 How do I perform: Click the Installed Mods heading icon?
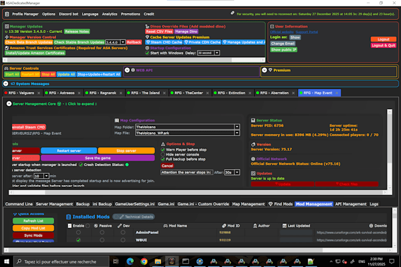coord(68,217)
